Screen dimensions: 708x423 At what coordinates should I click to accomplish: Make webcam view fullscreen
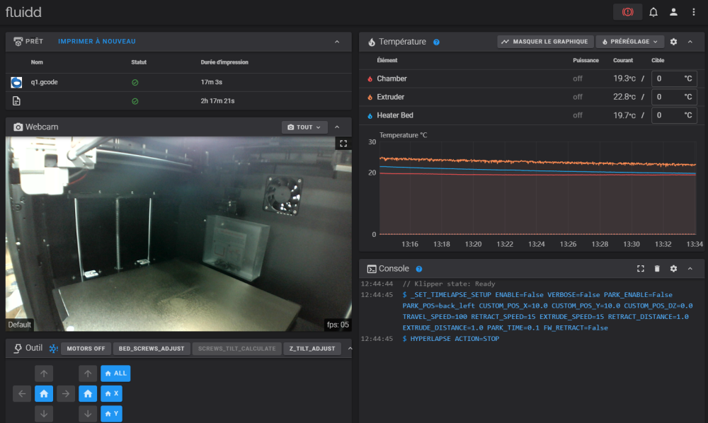tap(343, 143)
